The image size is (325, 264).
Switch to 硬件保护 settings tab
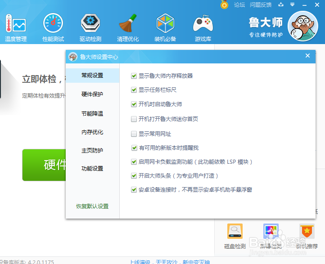click(x=92, y=94)
